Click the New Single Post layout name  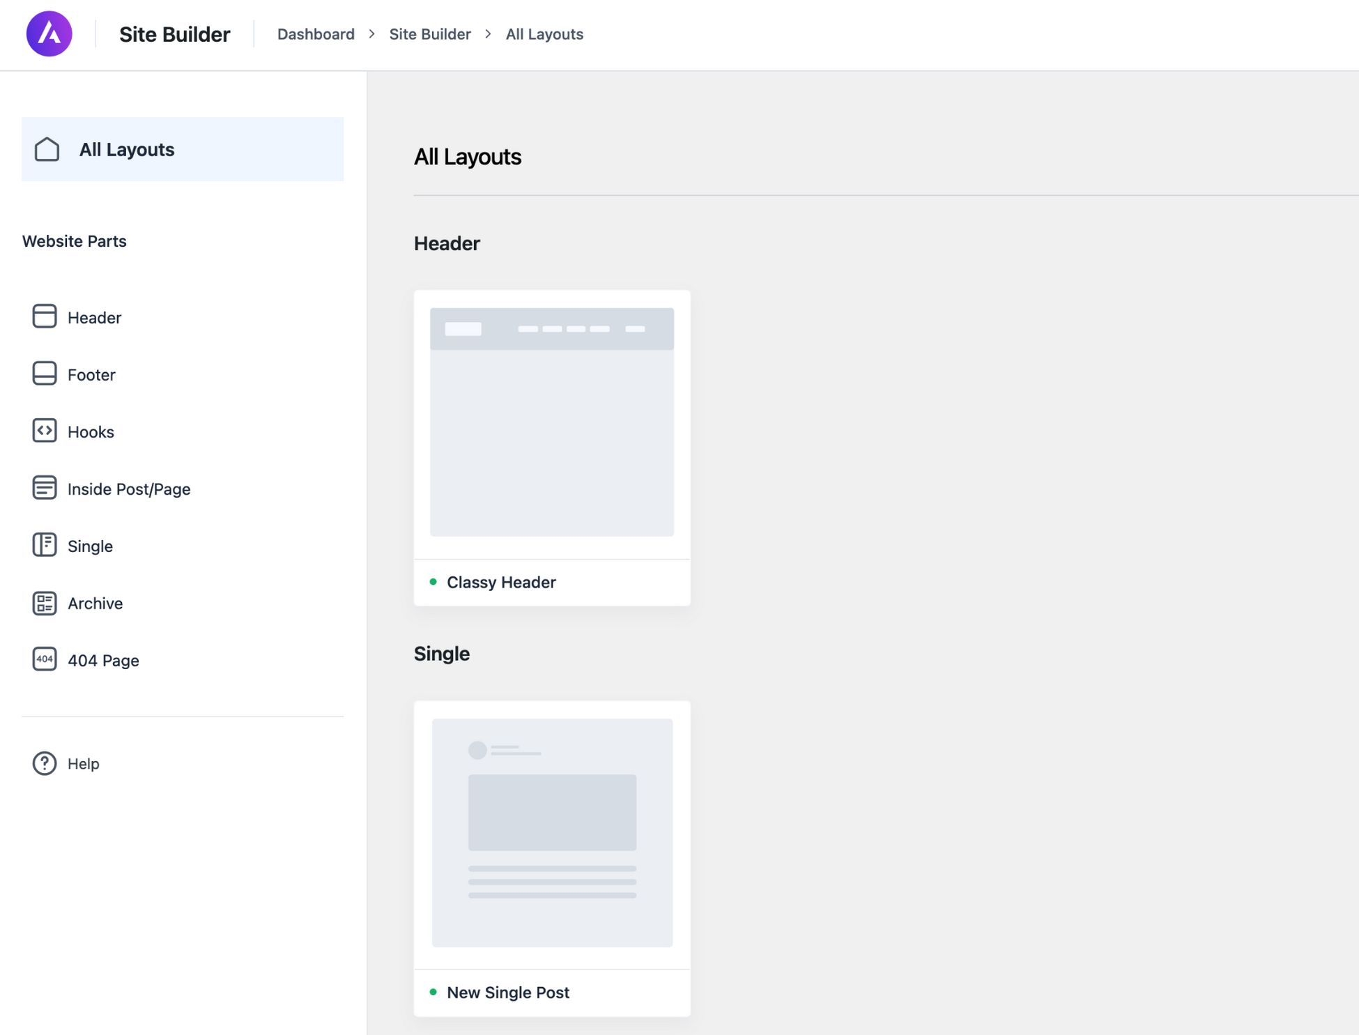coord(508,992)
